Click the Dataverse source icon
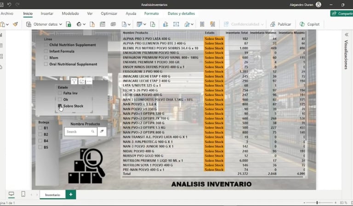Screen dimensions: 353x206 [x=113, y=24]
